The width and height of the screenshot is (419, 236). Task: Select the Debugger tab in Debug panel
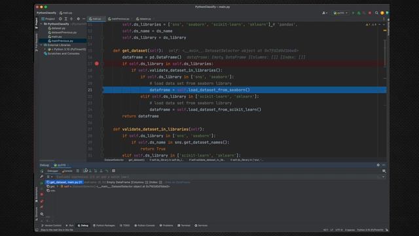52,170
